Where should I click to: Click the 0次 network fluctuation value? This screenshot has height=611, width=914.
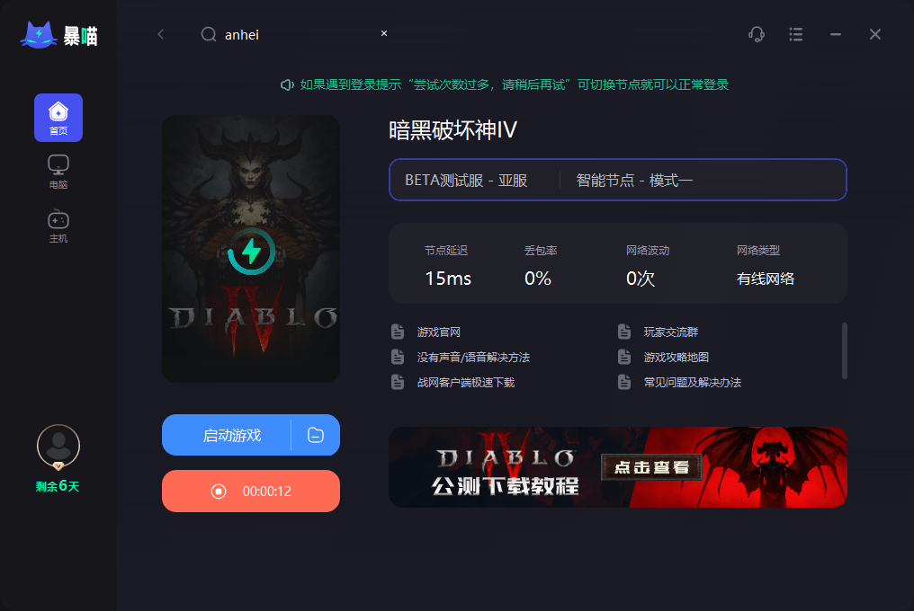pos(640,279)
